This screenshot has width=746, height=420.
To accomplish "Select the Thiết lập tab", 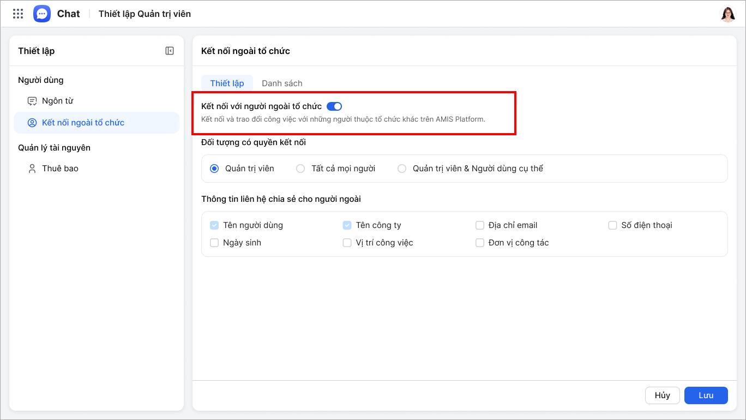I will click(227, 83).
